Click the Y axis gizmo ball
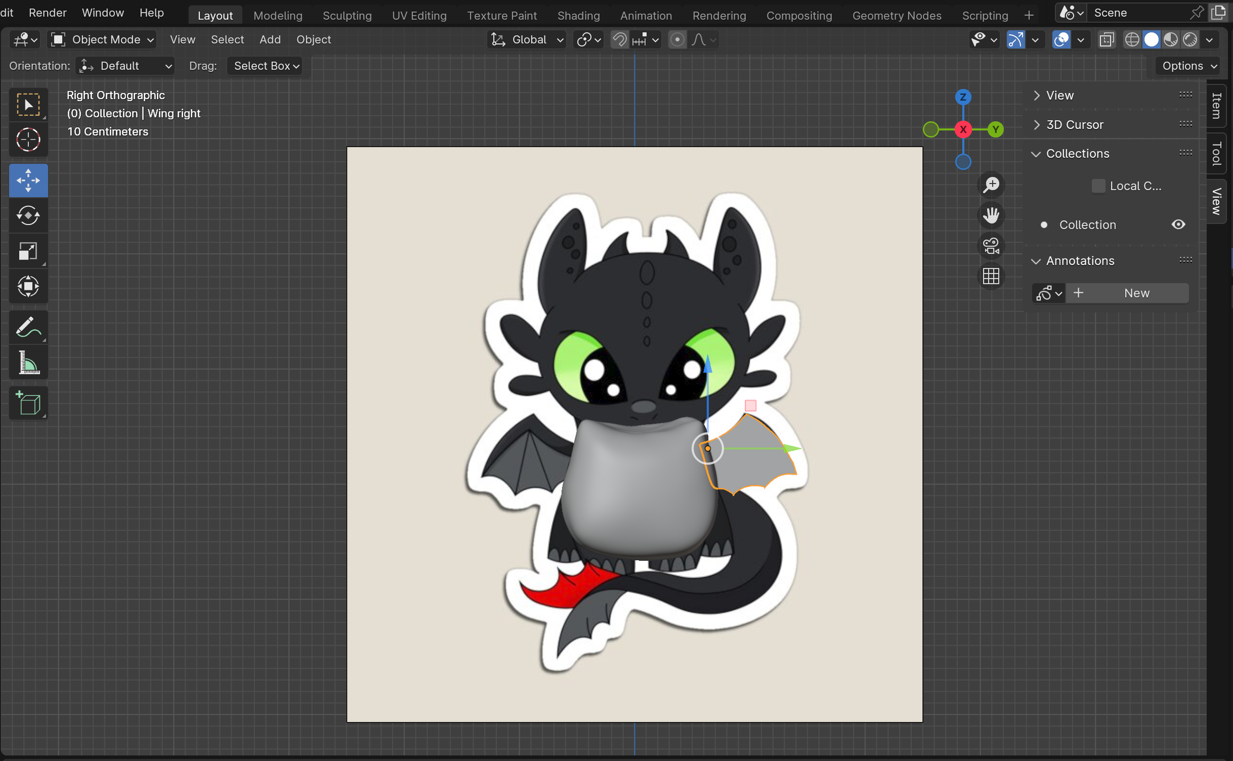Viewport: 1233px width, 761px height. click(996, 129)
